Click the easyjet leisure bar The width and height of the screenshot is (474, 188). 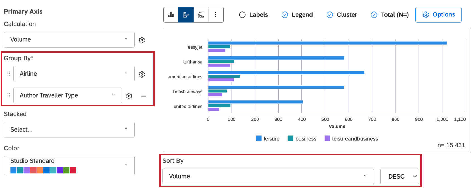(327, 43)
